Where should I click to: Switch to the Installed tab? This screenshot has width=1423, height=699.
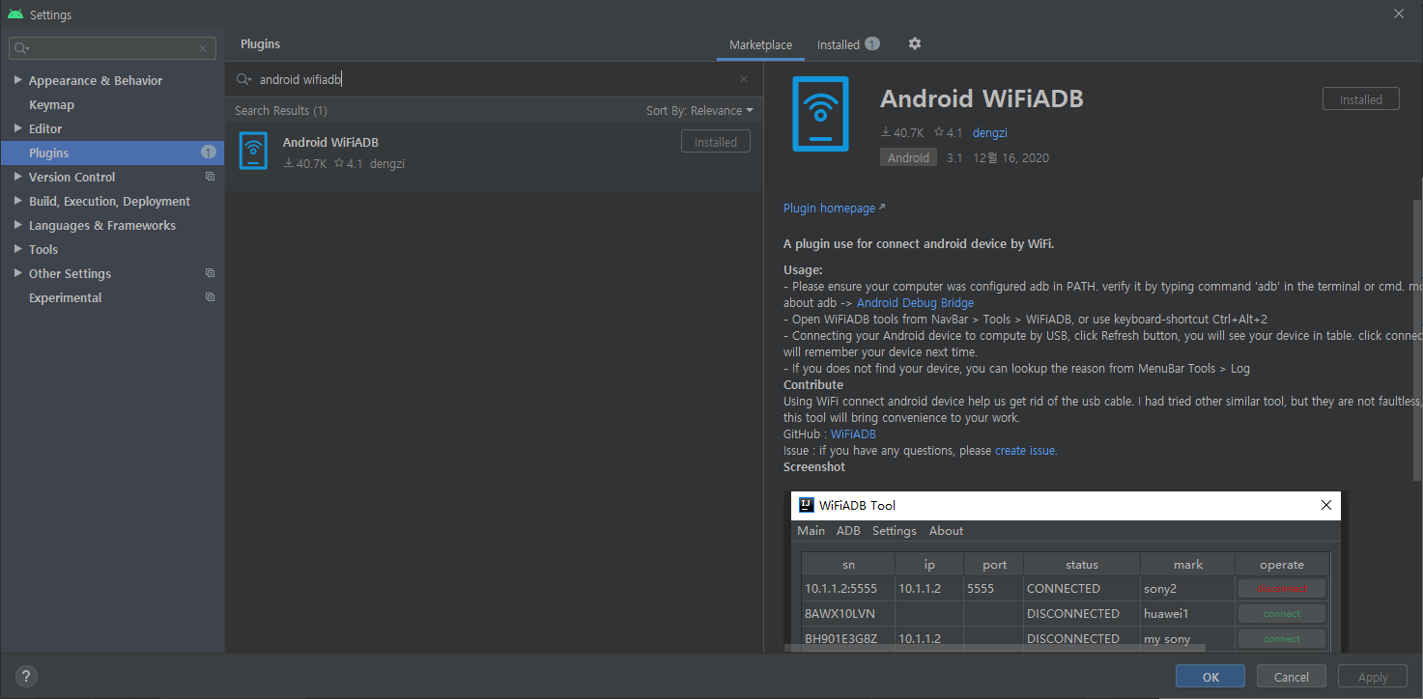[848, 44]
